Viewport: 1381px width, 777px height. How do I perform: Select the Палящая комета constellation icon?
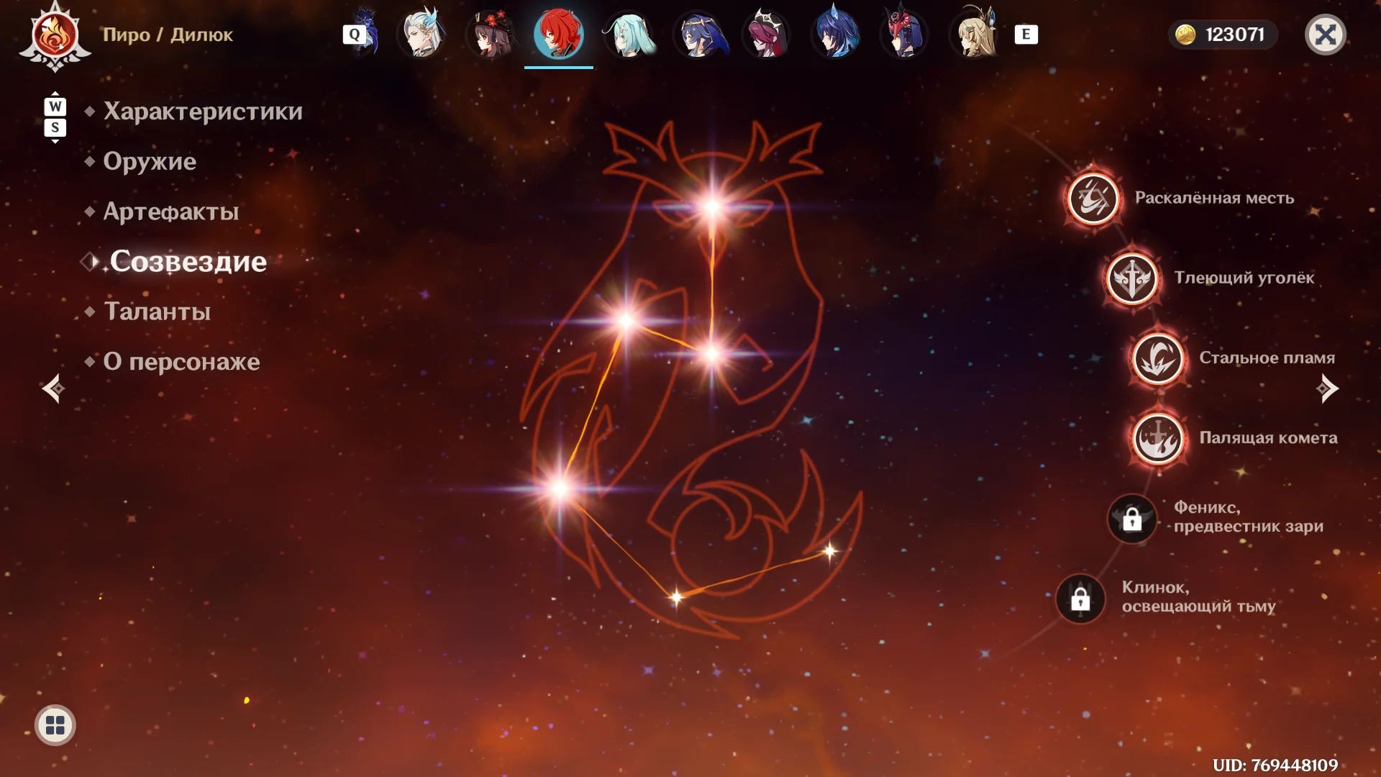click(x=1158, y=438)
